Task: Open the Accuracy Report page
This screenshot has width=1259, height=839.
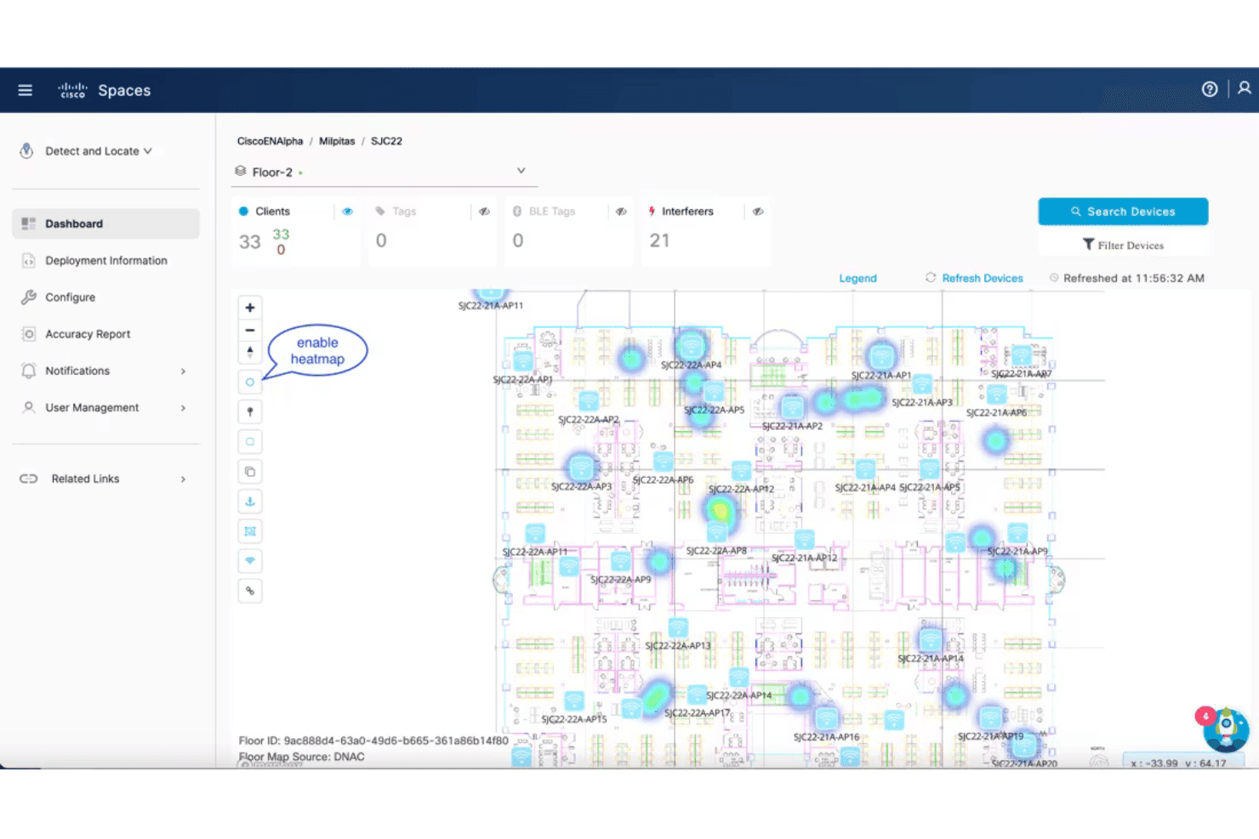Action: point(105,334)
